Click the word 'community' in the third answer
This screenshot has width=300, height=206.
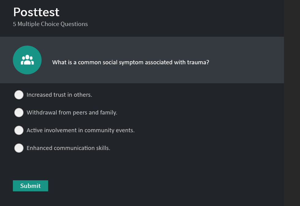coord(99,130)
